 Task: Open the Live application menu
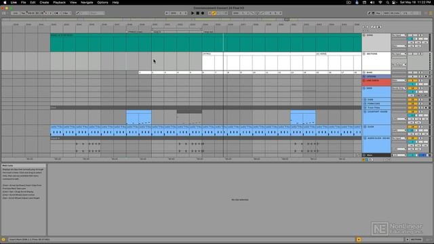(14, 3)
